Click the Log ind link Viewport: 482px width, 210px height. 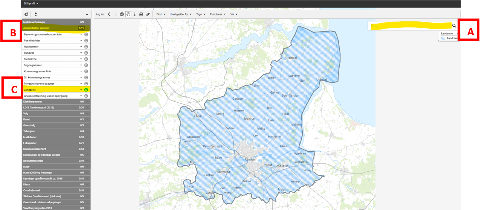pyautogui.click(x=100, y=14)
